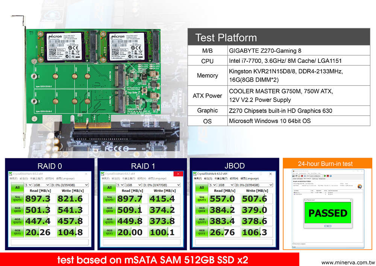Open the 1GiB test size dropdown in RAID 0 window
The width and height of the screenshot is (376, 266).
point(41,185)
